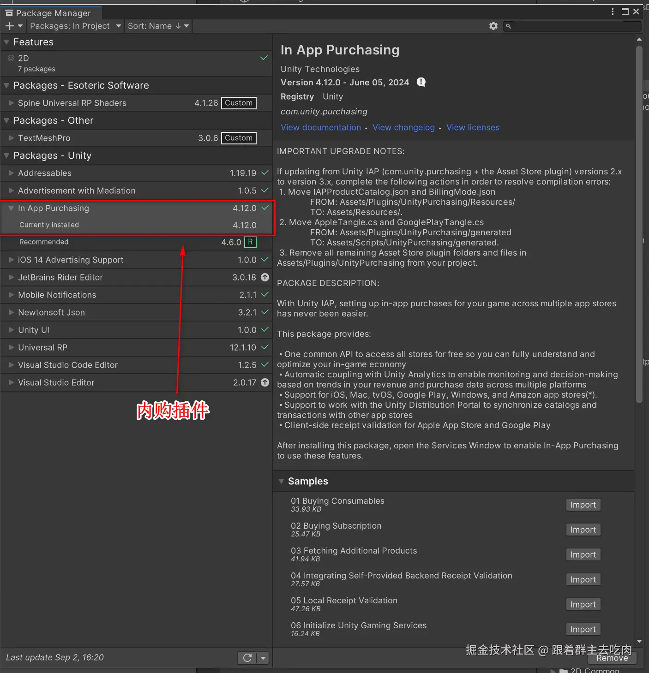The width and height of the screenshot is (649, 673).
Task: Select the 2D feature set row
Action: tap(136, 64)
